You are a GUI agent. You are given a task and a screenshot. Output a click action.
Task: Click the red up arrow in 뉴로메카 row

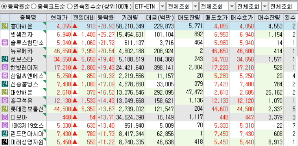point(75,51)
